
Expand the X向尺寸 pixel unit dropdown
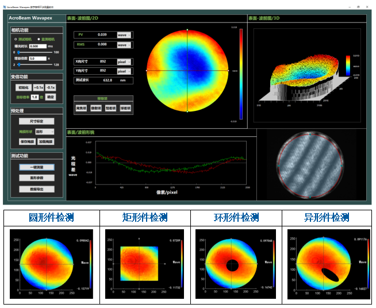tap(124, 61)
